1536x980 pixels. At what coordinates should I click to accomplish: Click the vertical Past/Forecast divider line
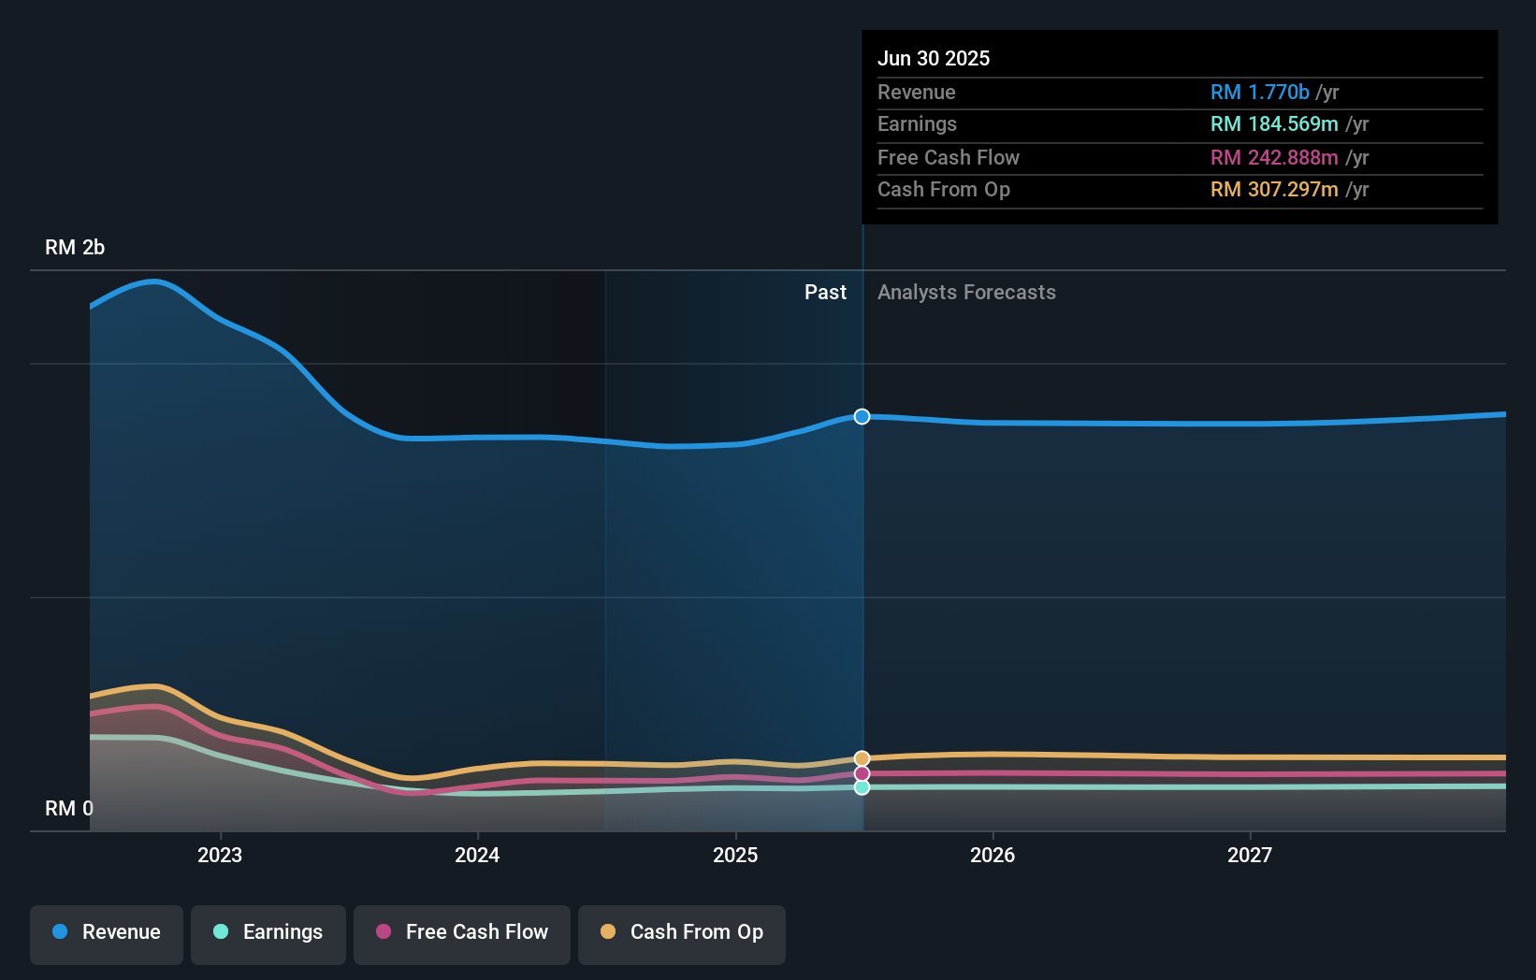tap(862, 561)
